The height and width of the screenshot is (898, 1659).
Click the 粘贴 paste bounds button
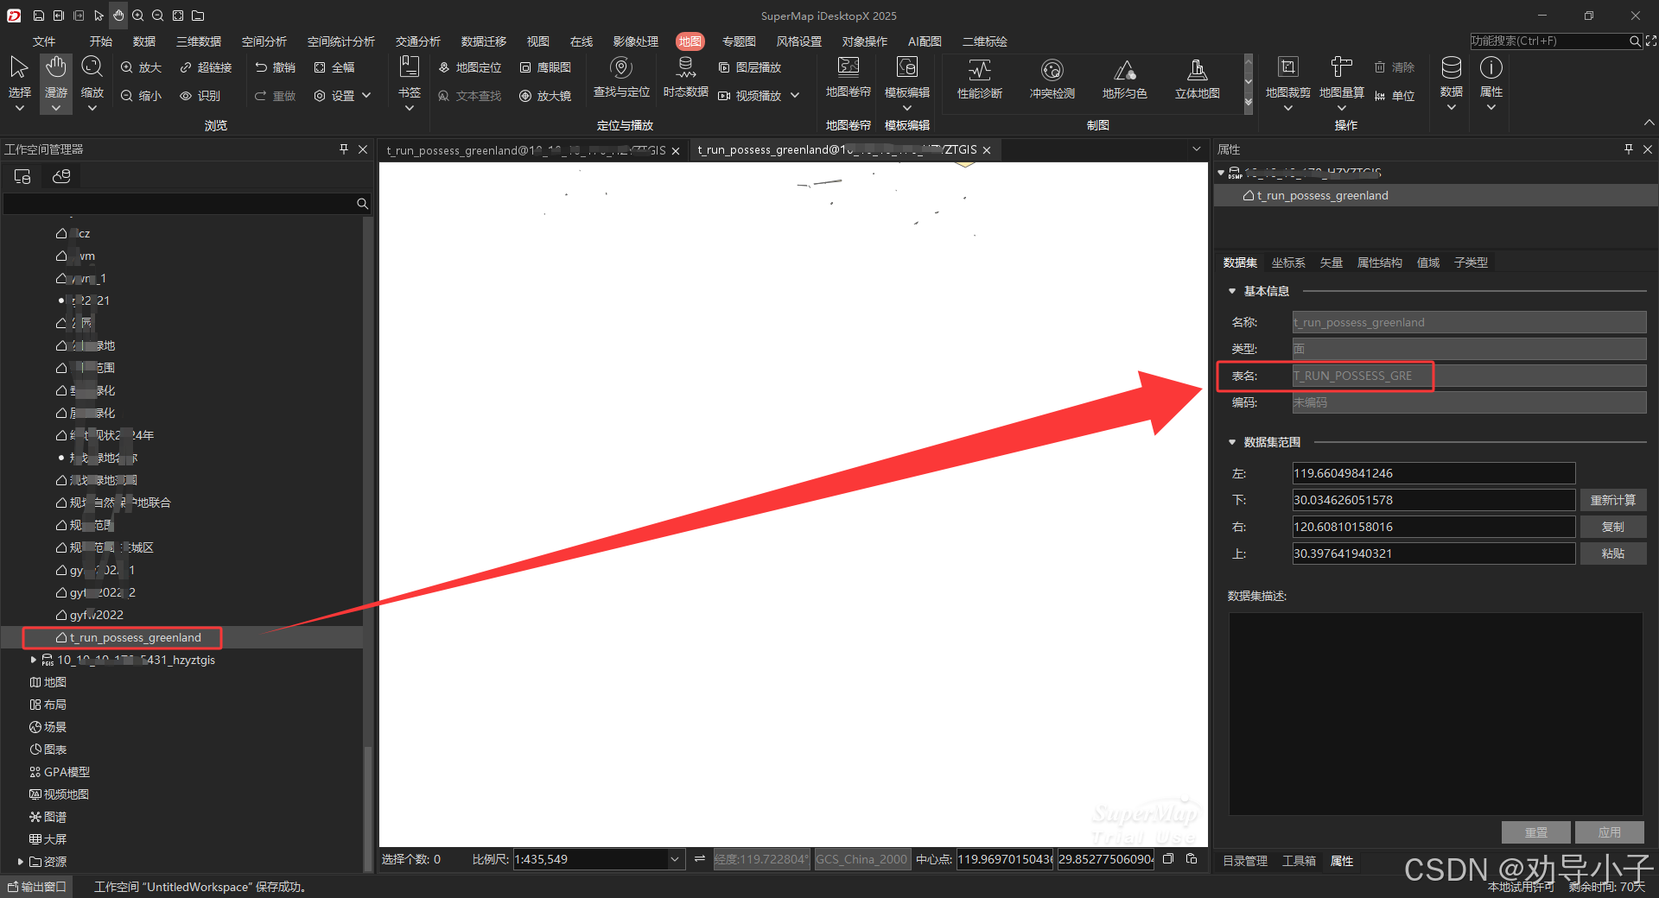(x=1612, y=553)
